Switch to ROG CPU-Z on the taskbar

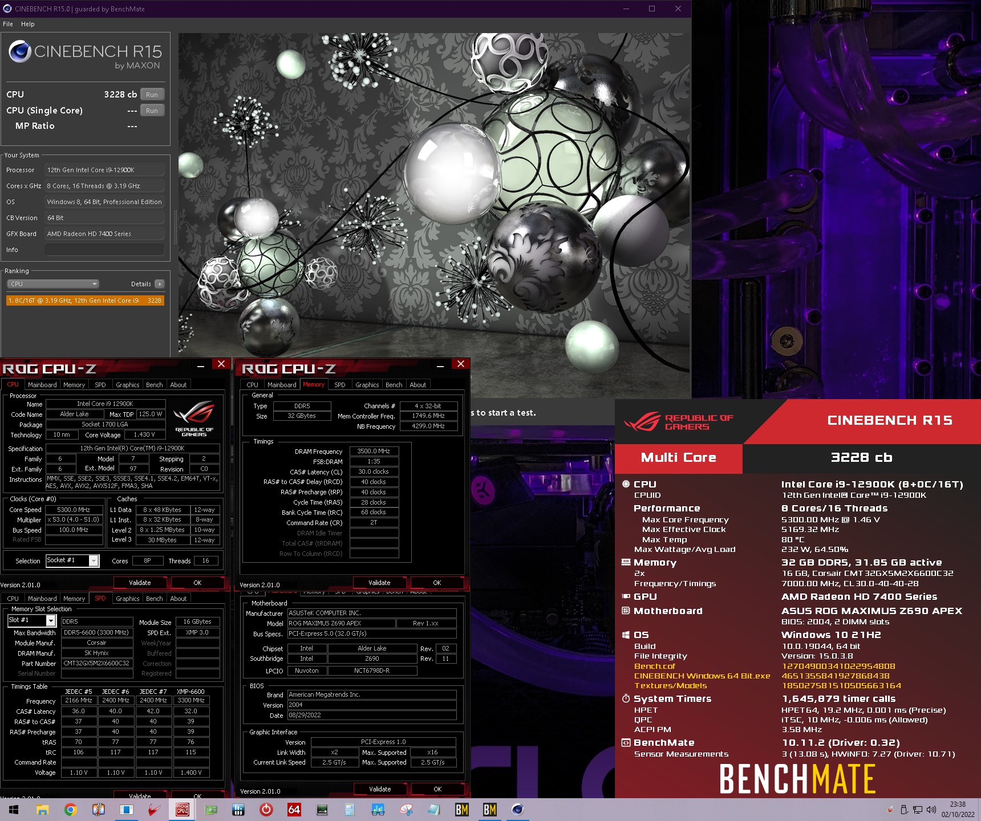(183, 810)
